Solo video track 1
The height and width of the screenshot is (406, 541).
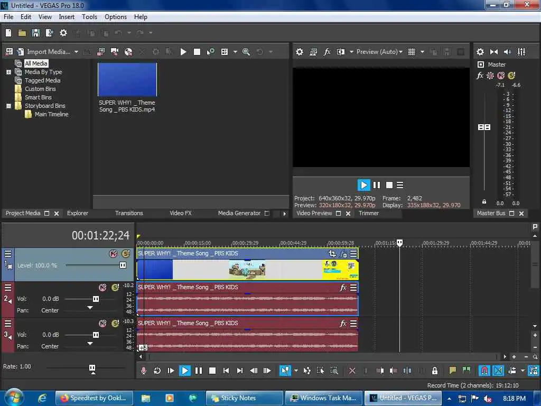(x=126, y=254)
